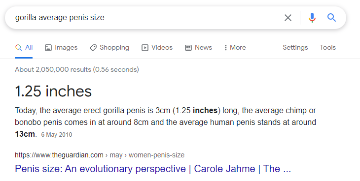Click the Shopping tag icon

tap(93, 48)
